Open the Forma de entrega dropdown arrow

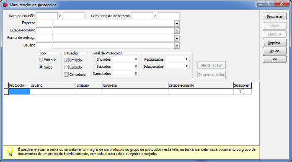click(177, 39)
